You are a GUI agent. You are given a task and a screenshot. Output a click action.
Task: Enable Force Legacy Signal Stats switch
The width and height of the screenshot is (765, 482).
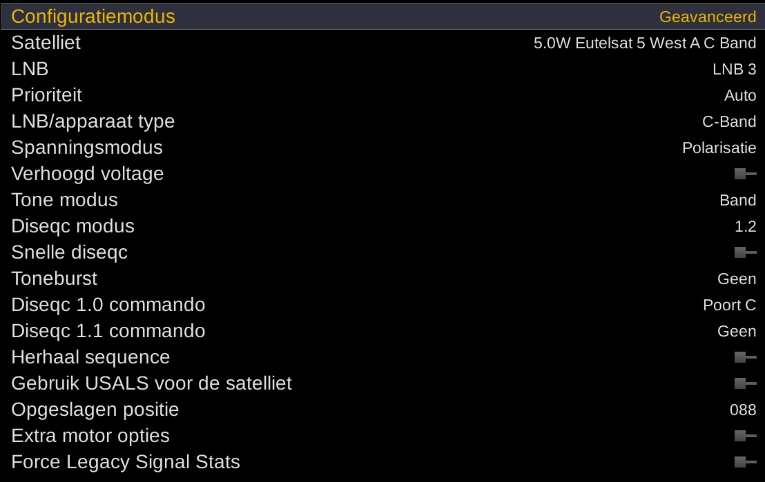(x=745, y=462)
